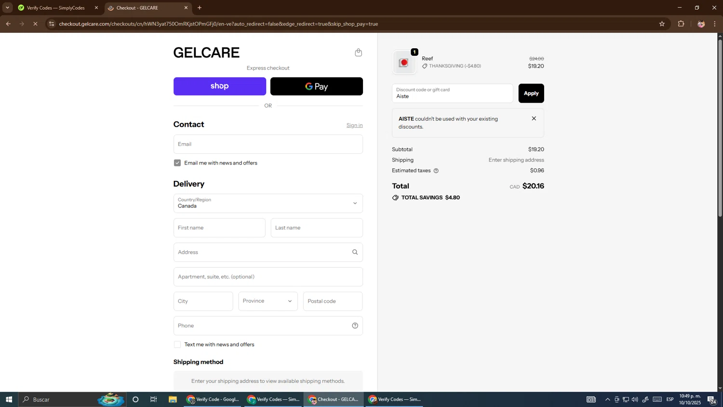
Task: Open the taskbar clock and date
Action: point(690,399)
